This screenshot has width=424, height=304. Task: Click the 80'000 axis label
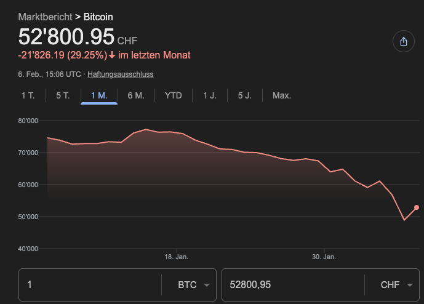[28, 121]
